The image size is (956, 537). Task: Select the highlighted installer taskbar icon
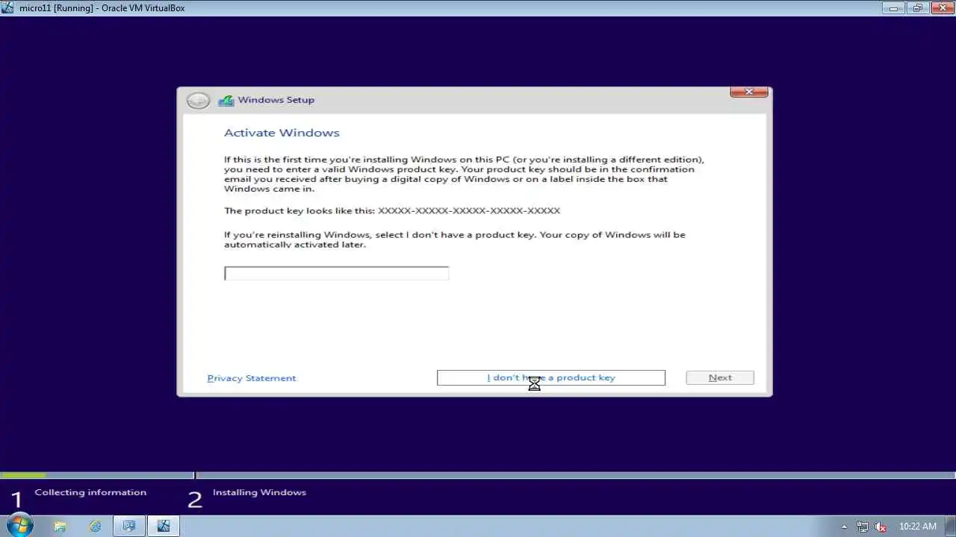tap(163, 526)
